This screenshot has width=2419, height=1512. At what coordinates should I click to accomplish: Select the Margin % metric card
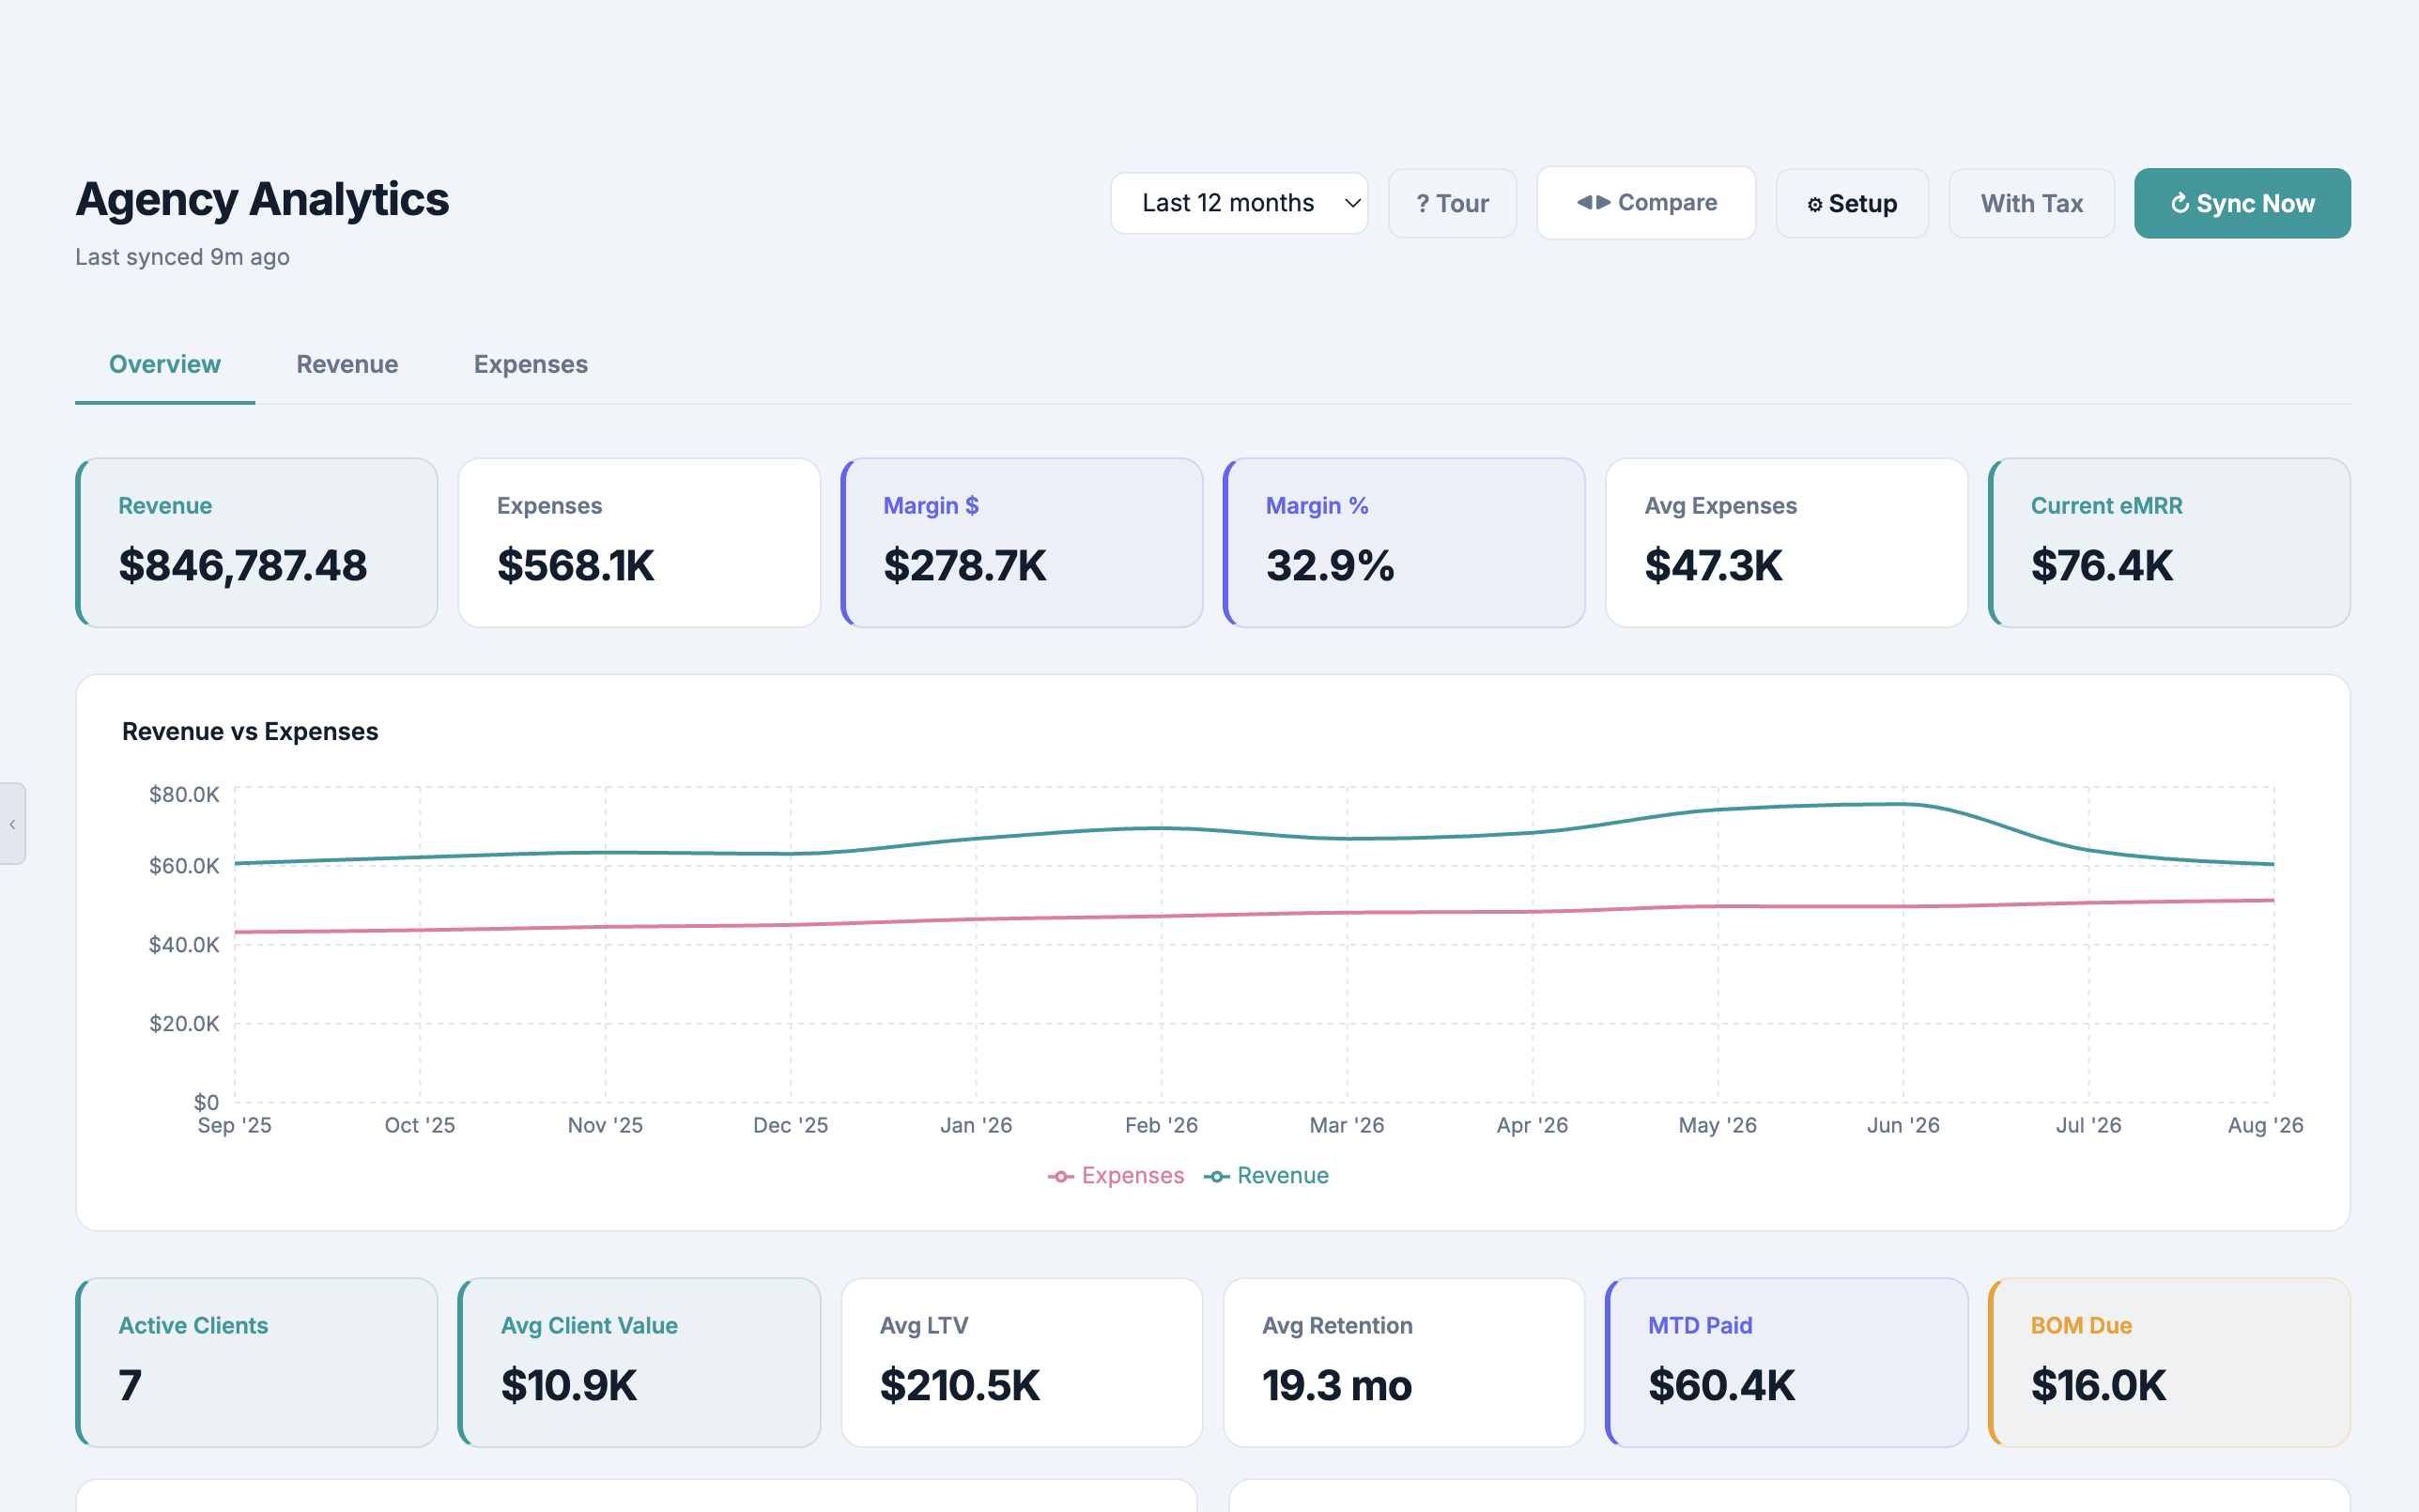[x=1404, y=543]
